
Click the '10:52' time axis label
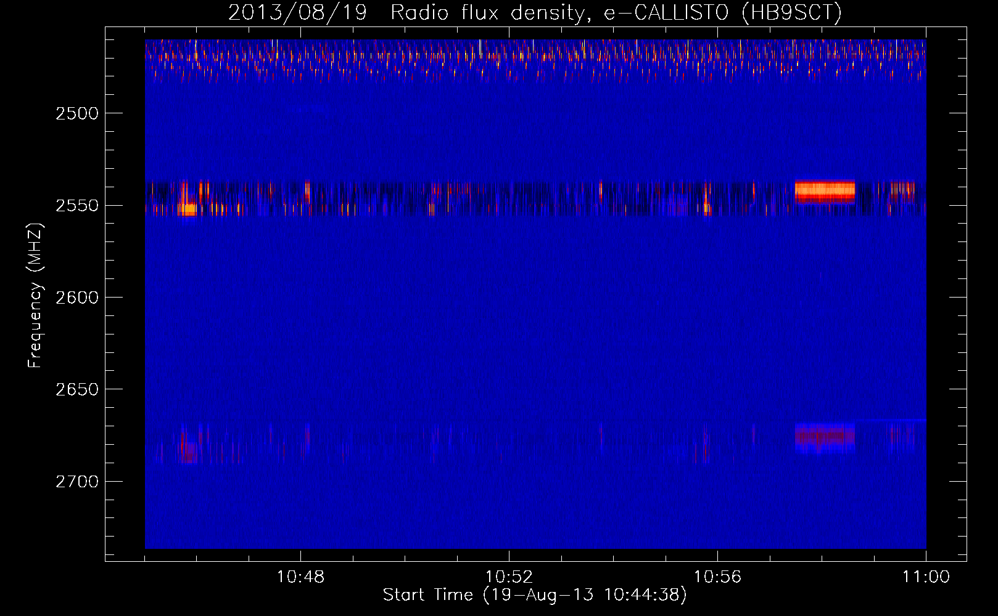[x=509, y=577]
